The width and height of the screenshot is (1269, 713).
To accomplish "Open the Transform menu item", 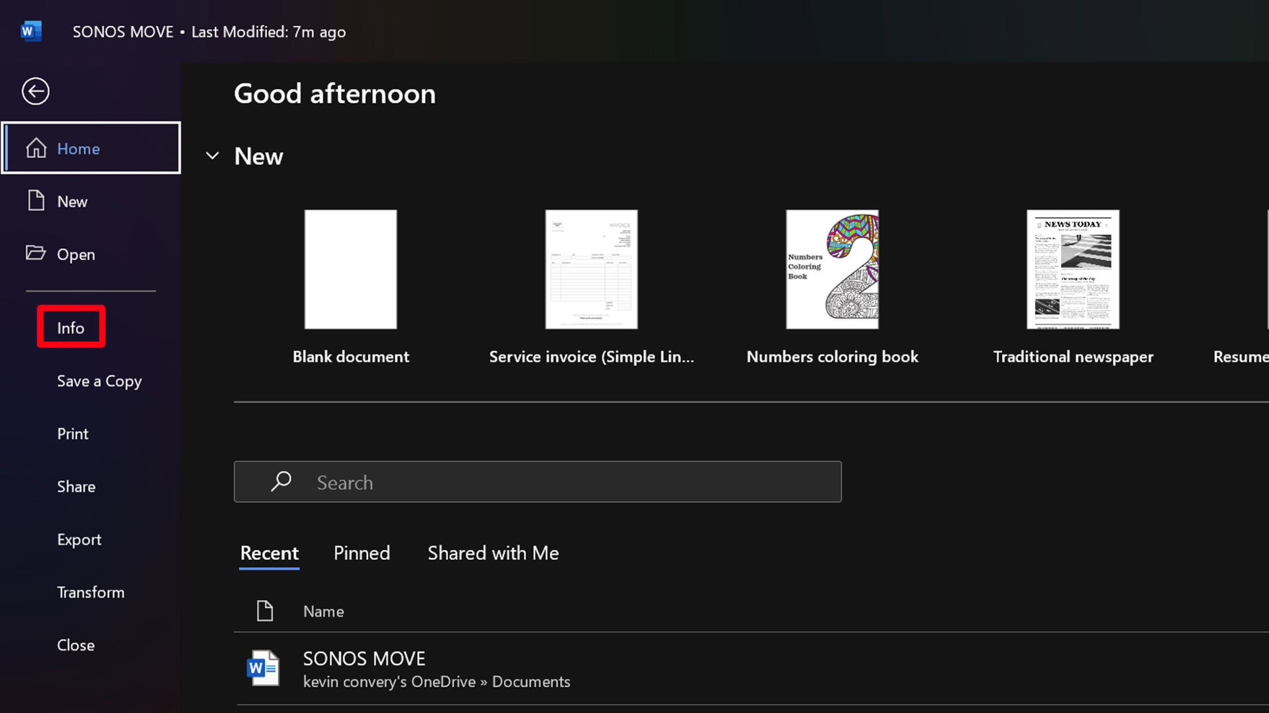I will (91, 592).
